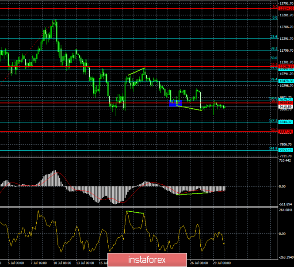Click the red 13554.36 price label
Image resolution: width=294 pixels, height=267 pixels.
(286, 9)
